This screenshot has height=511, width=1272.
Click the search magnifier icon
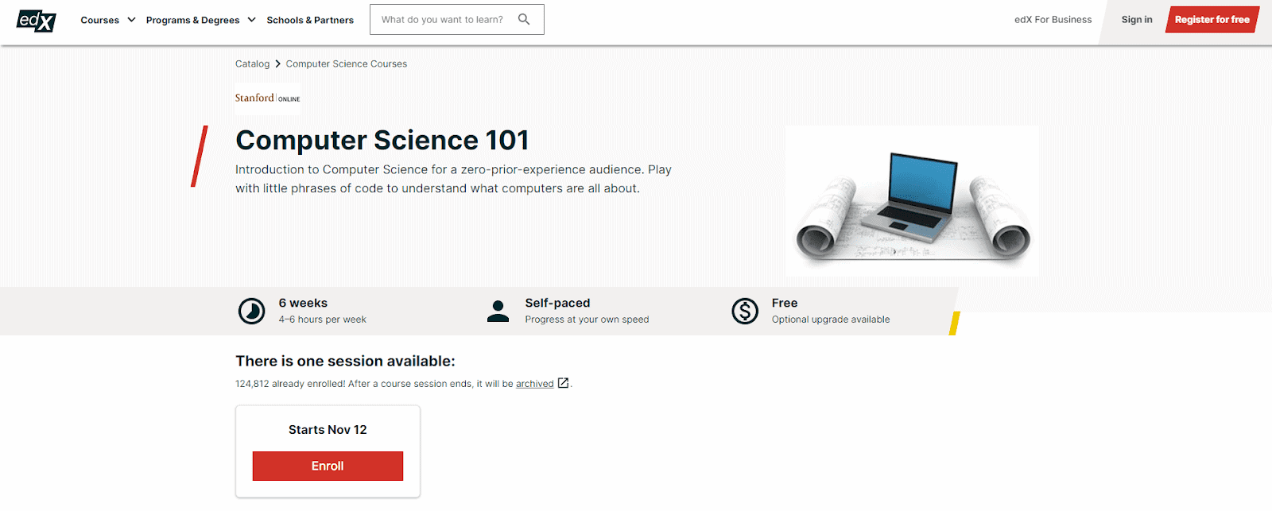click(x=523, y=19)
